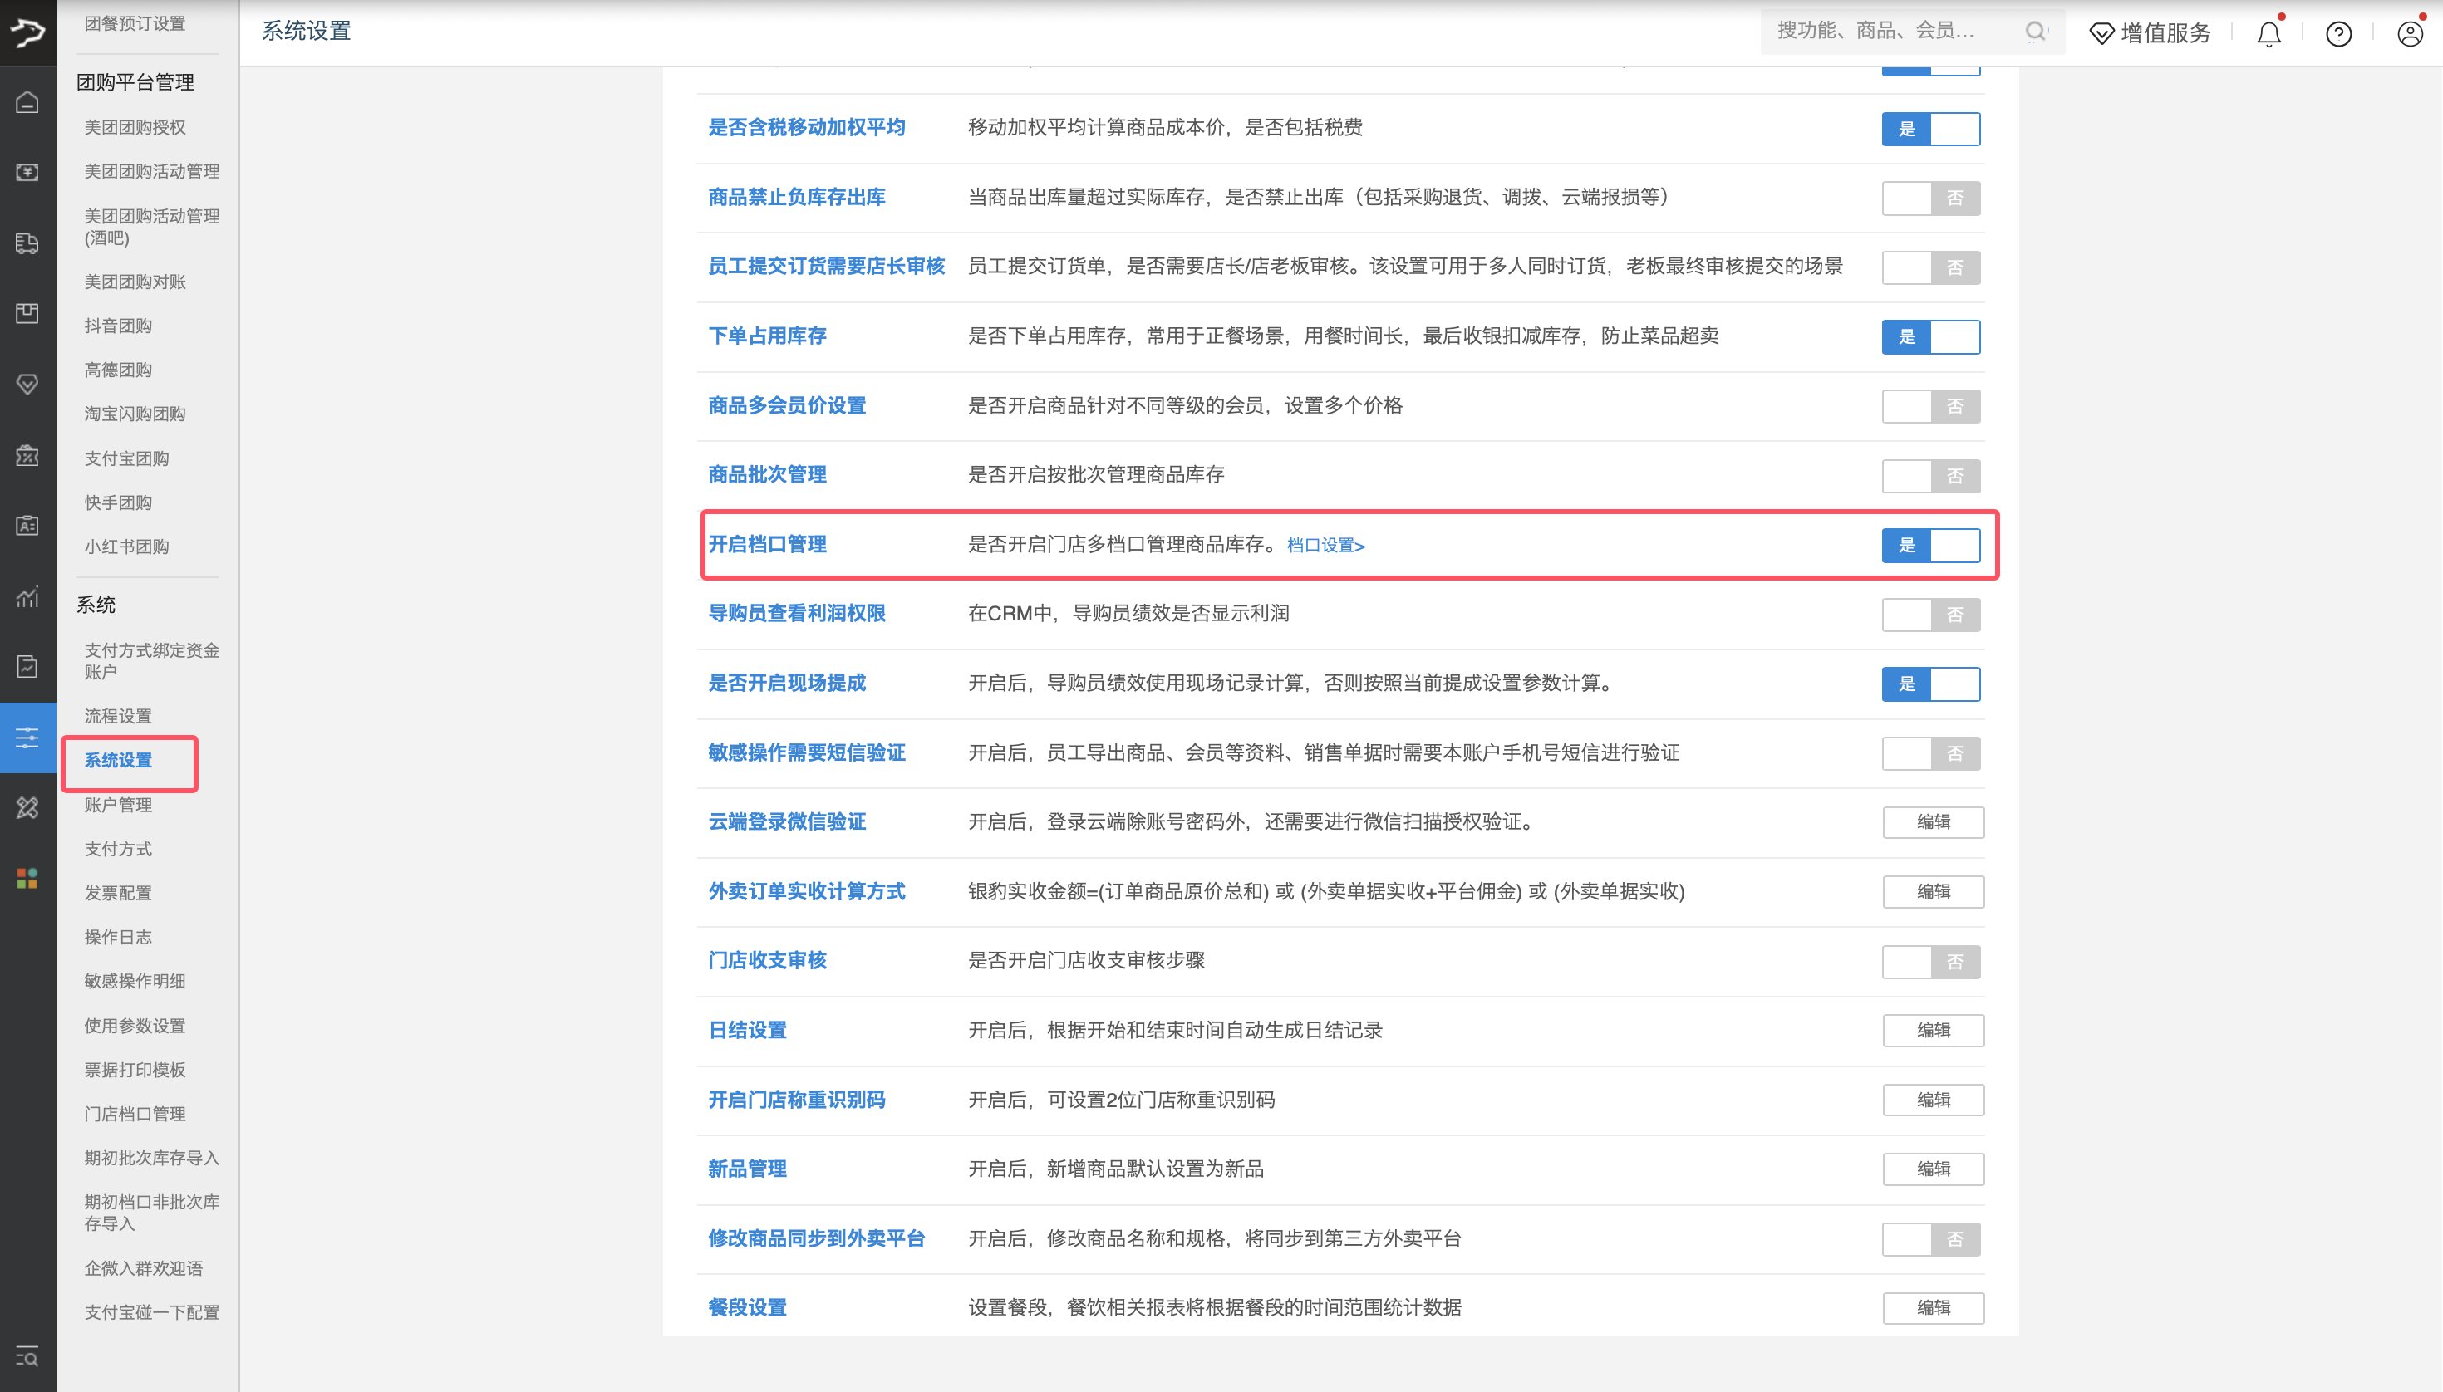Select the cashier/funds icon in left sidebar
The width and height of the screenshot is (2443, 1392).
point(27,172)
